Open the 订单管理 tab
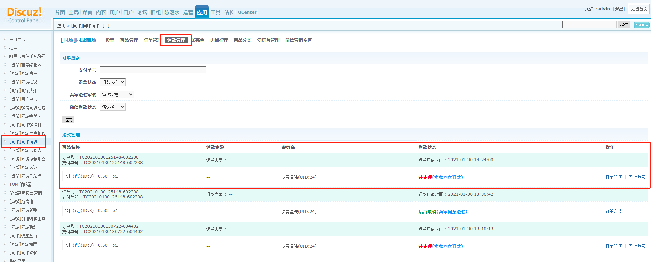Viewport: 651px width, 262px height. pyautogui.click(x=152, y=40)
